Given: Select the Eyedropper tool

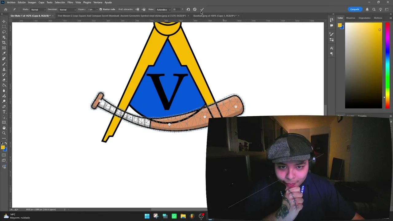Looking at the screenshot, I should click(4, 53).
